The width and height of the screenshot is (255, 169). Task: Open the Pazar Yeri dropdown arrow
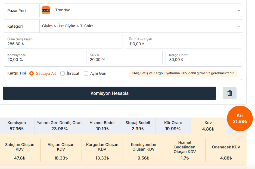click(239, 11)
